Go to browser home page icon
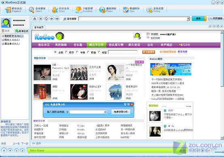 [35, 19]
